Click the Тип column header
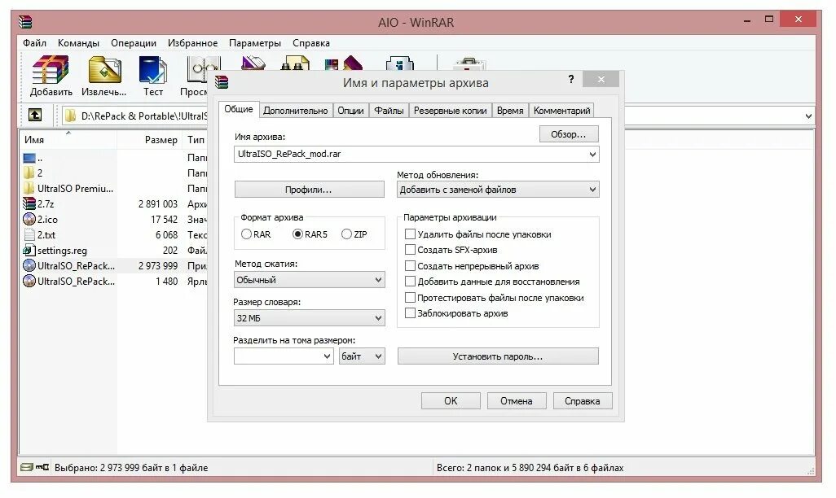This screenshot has height=498, width=836. click(x=195, y=139)
